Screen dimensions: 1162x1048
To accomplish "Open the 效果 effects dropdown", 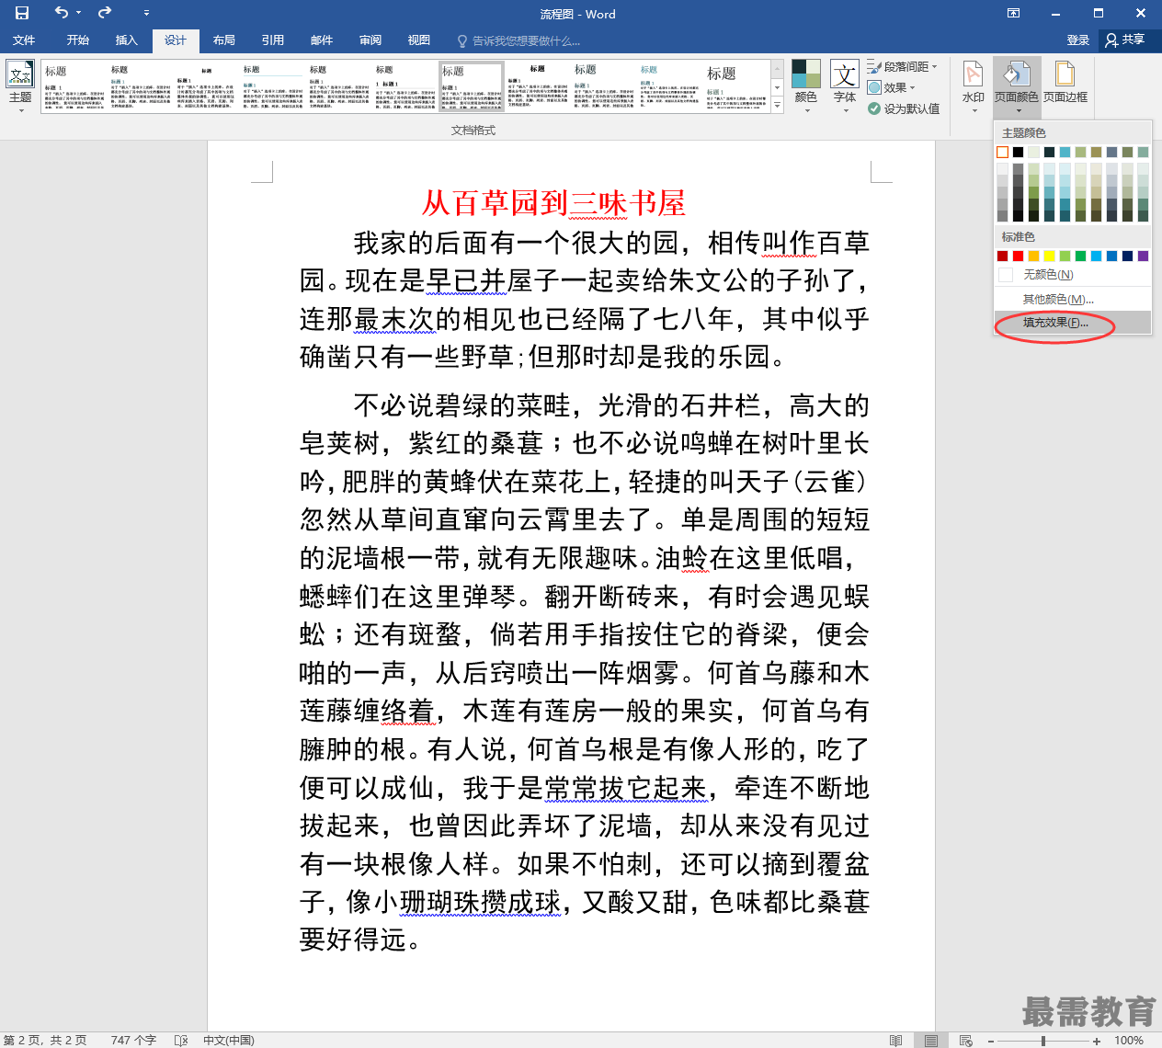I will tap(892, 87).
